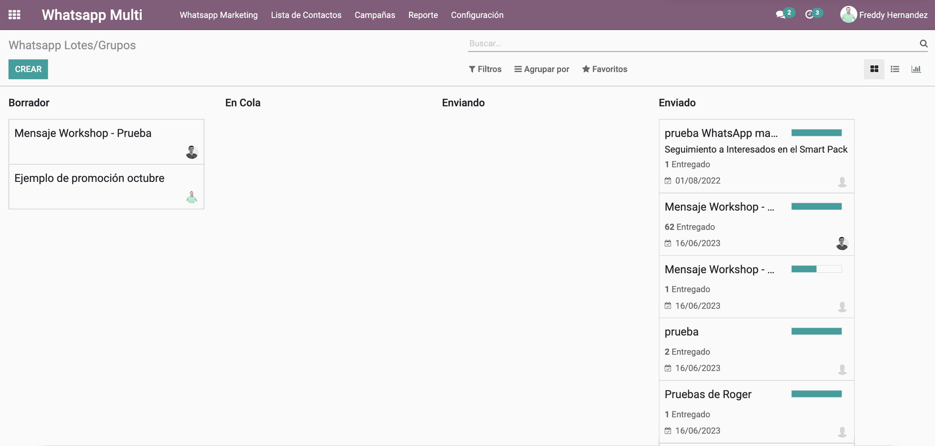Click Seguimiento a Interesados en el Smart Pack text
Viewport: 935px width, 446px height.
point(756,149)
